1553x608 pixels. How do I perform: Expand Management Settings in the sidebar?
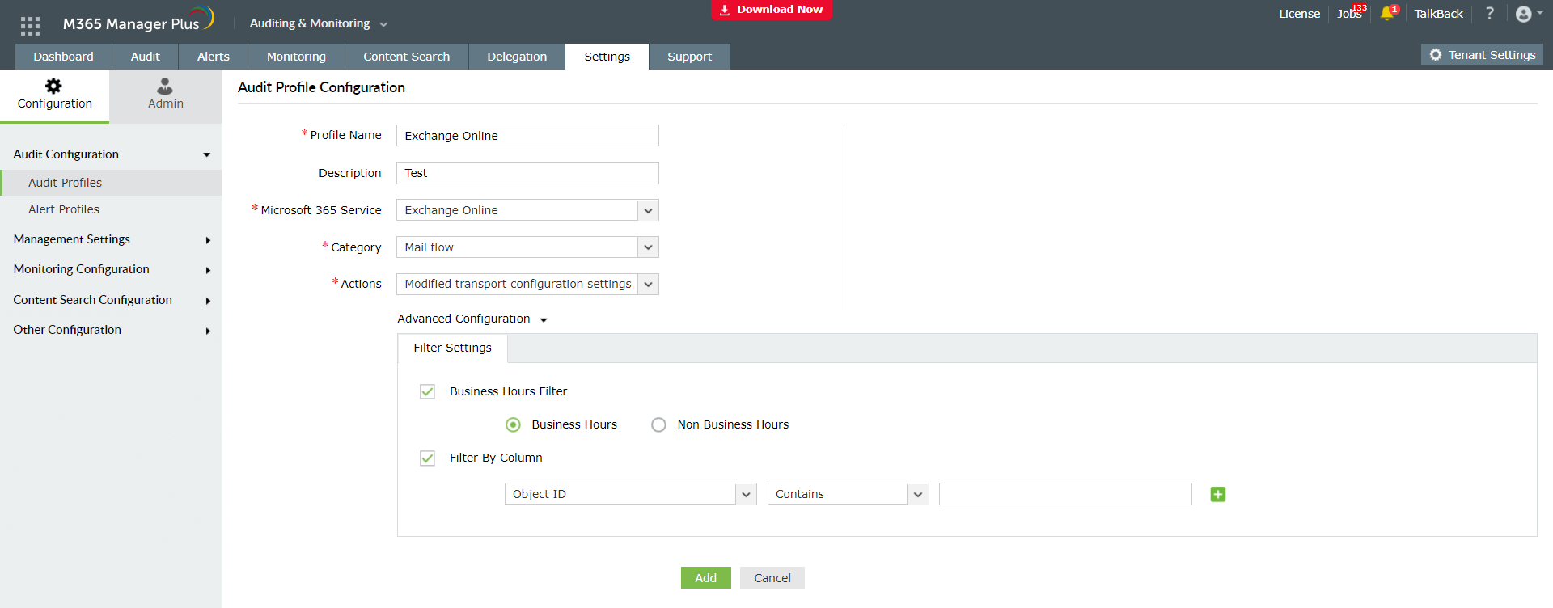[x=112, y=239]
